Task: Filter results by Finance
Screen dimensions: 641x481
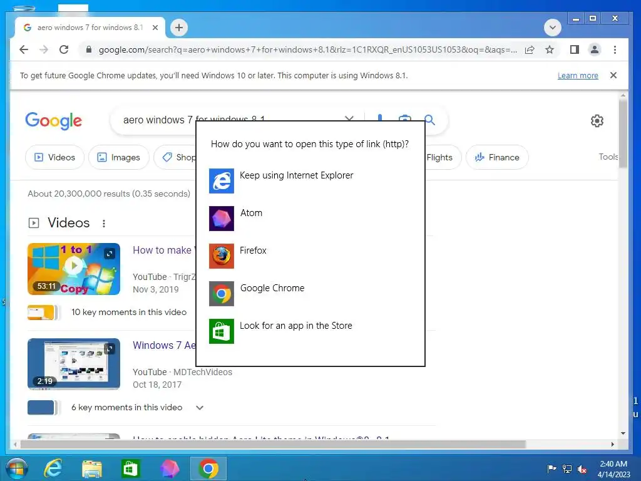Action: point(497,157)
